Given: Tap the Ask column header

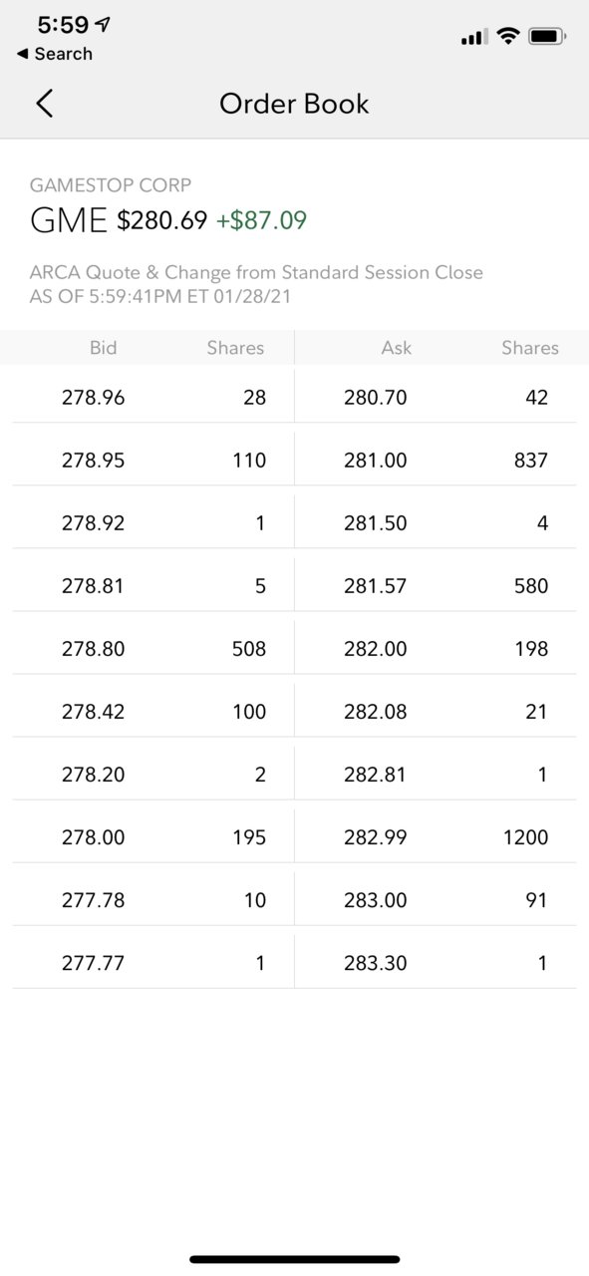Looking at the screenshot, I should tap(397, 348).
